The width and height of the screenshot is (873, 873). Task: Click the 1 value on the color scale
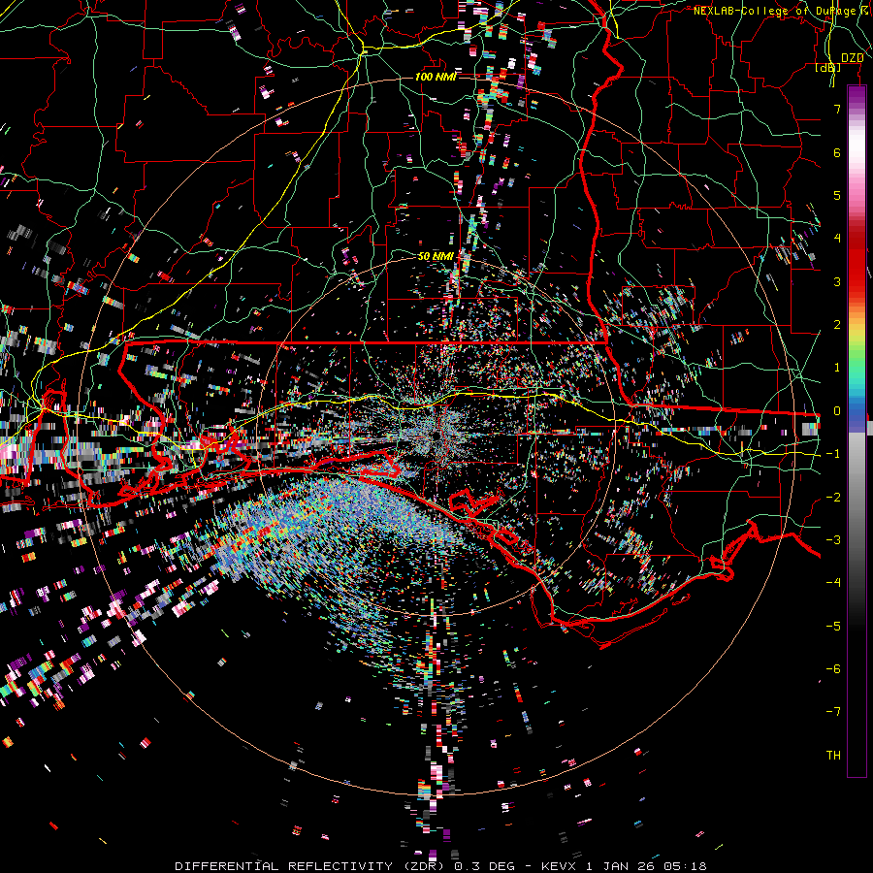[x=837, y=368]
